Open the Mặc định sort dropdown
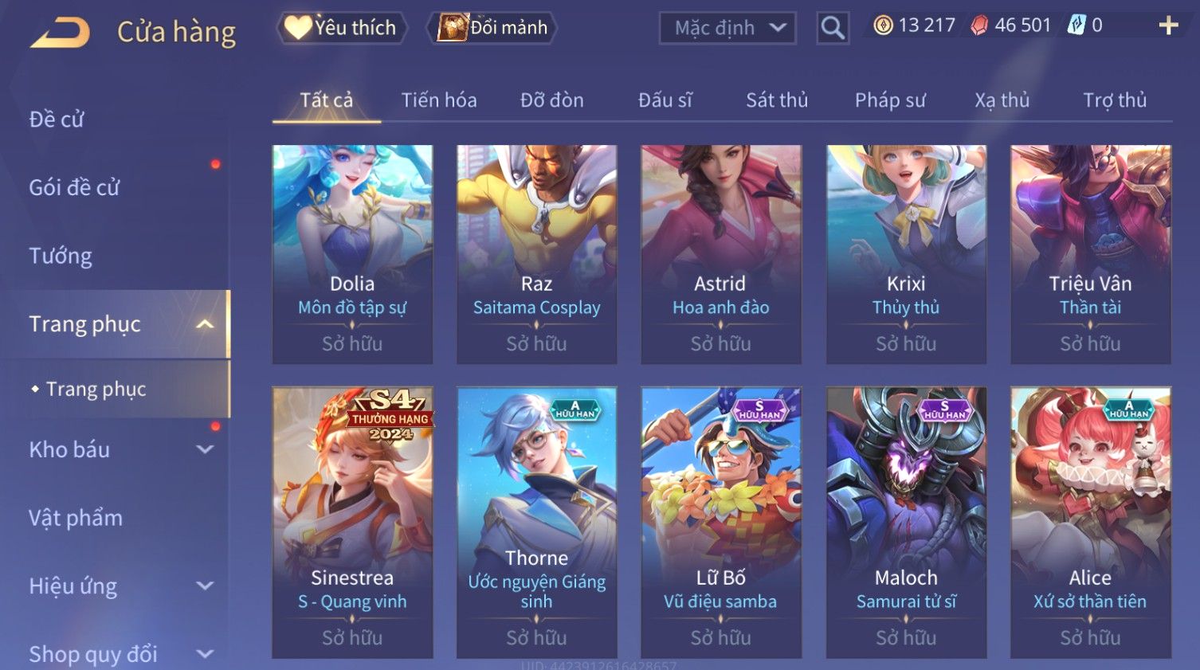Screen dimensions: 1200x670 727,29
